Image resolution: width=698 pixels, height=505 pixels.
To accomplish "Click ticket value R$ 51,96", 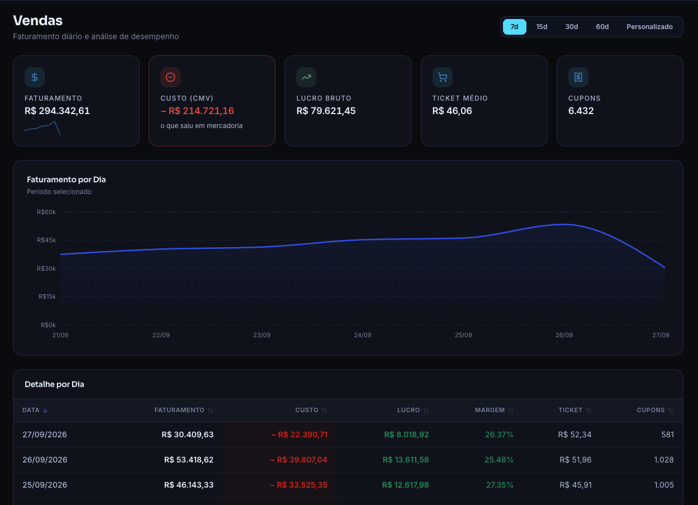I will pos(576,460).
